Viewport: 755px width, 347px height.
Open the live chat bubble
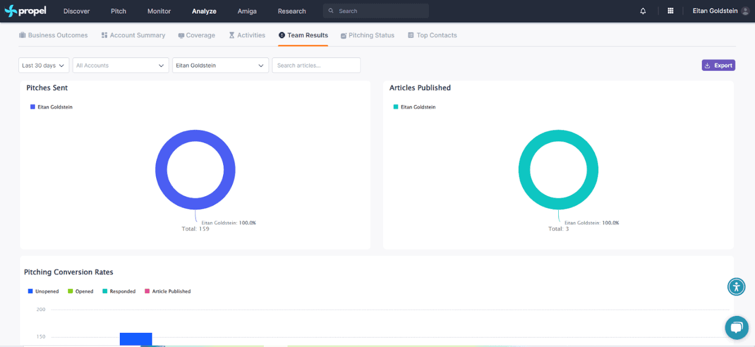[737, 327]
